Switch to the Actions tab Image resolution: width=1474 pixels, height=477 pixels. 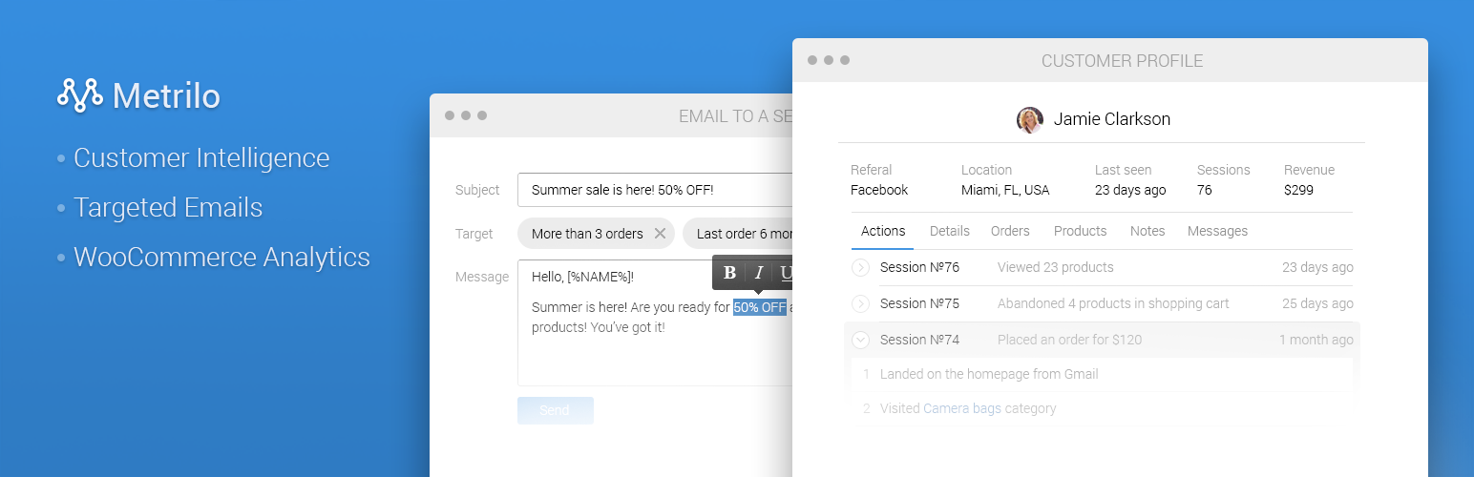click(x=883, y=231)
